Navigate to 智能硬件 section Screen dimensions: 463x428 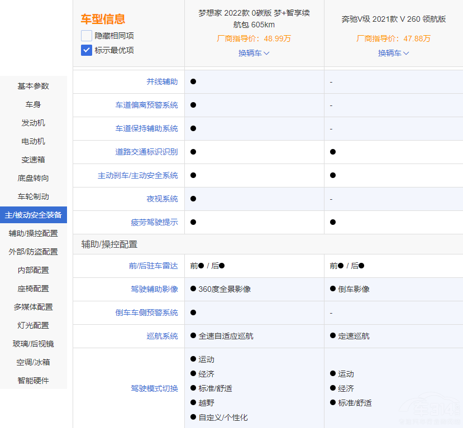point(34,381)
